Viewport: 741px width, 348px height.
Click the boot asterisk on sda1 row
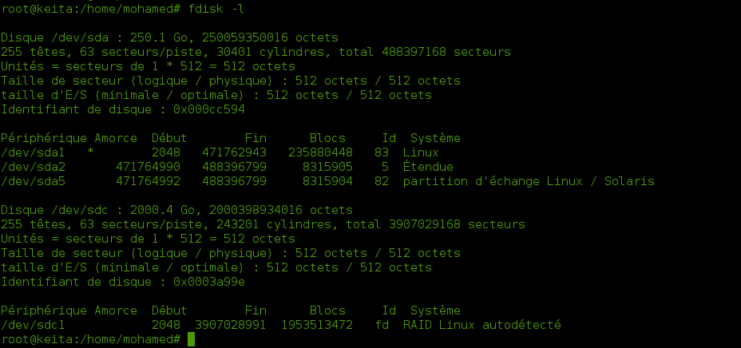click(x=90, y=152)
